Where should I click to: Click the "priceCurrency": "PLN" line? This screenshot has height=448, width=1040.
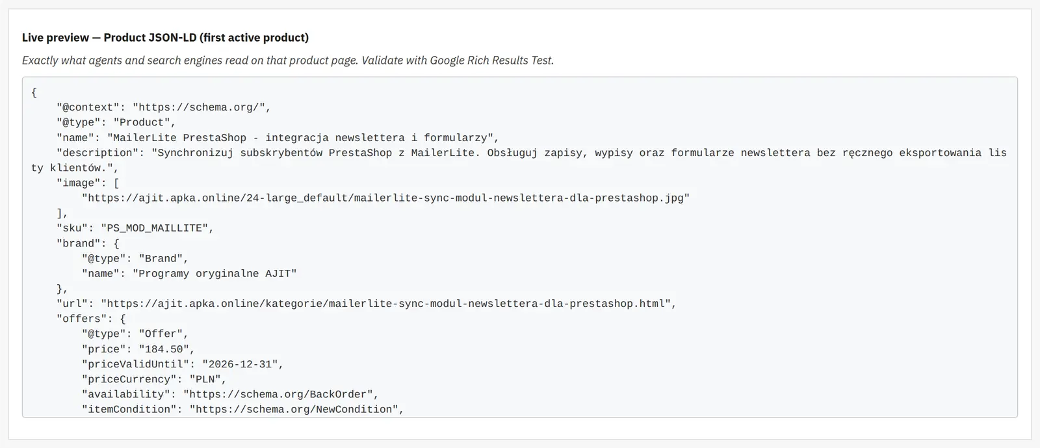pos(154,379)
